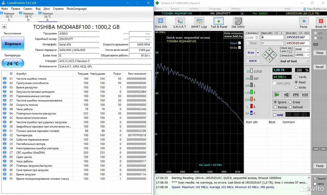
Task: Open the S.M.A.R.T view in Victoria
Action: [x=180, y=23]
